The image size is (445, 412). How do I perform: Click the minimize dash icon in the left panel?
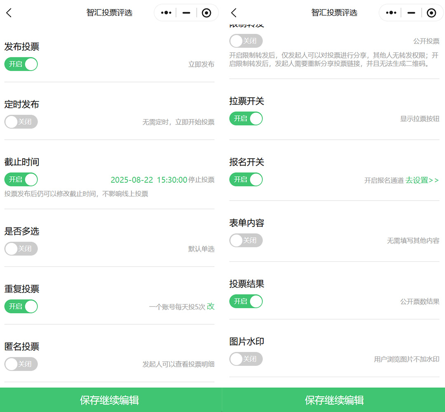click(x=186, y=13)
